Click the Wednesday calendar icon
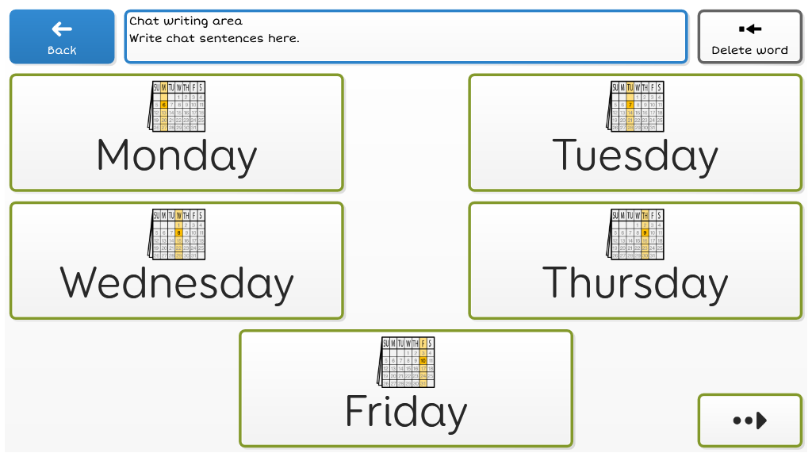 177,234
